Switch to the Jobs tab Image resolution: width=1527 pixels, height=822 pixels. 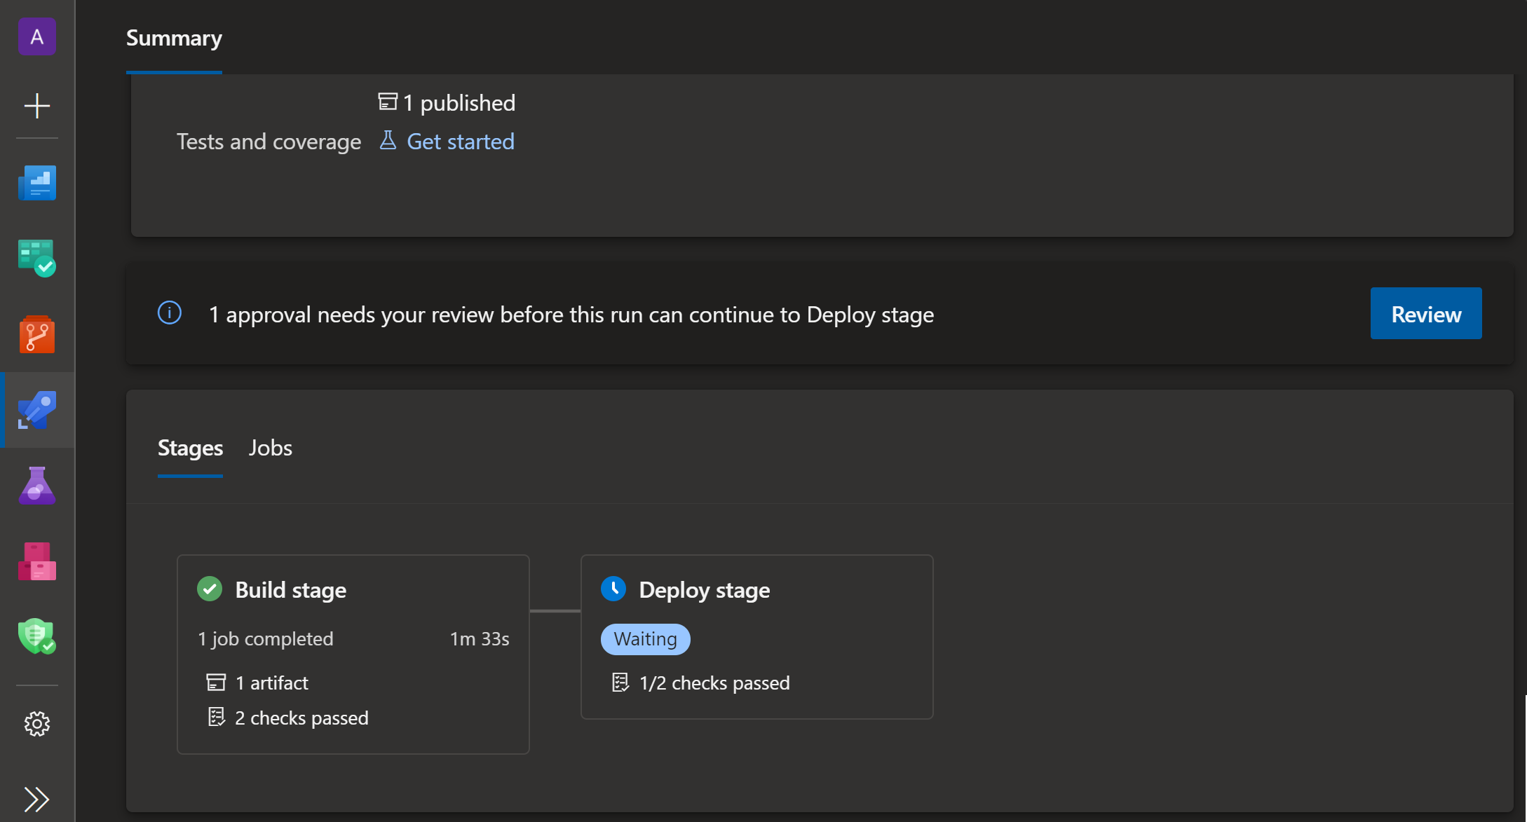coord(270,448)
